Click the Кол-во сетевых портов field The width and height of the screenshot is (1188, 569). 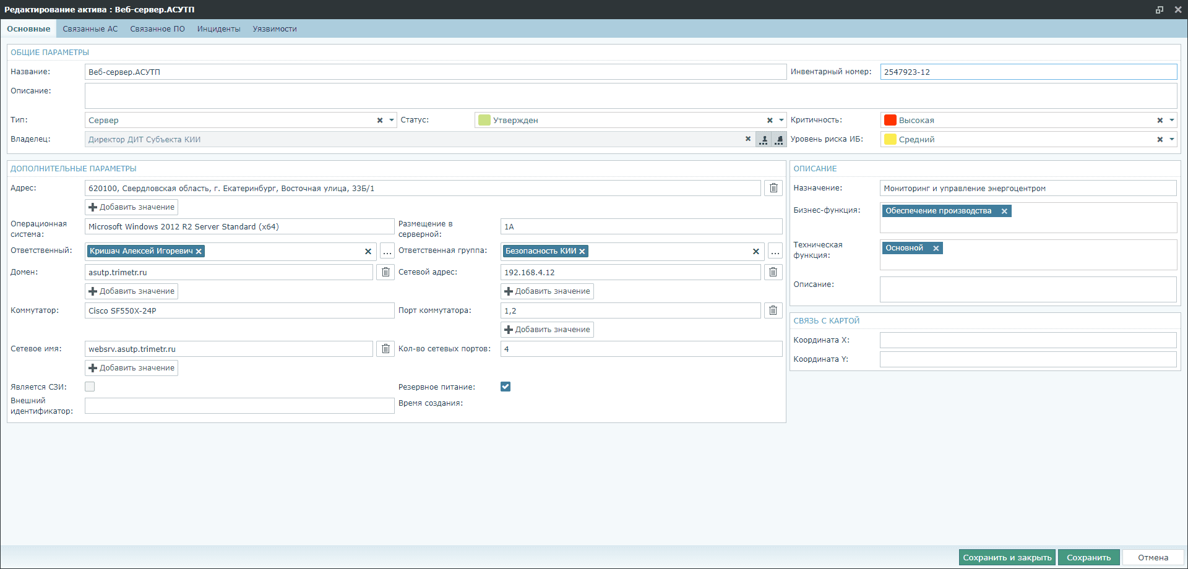pos(642,349)
